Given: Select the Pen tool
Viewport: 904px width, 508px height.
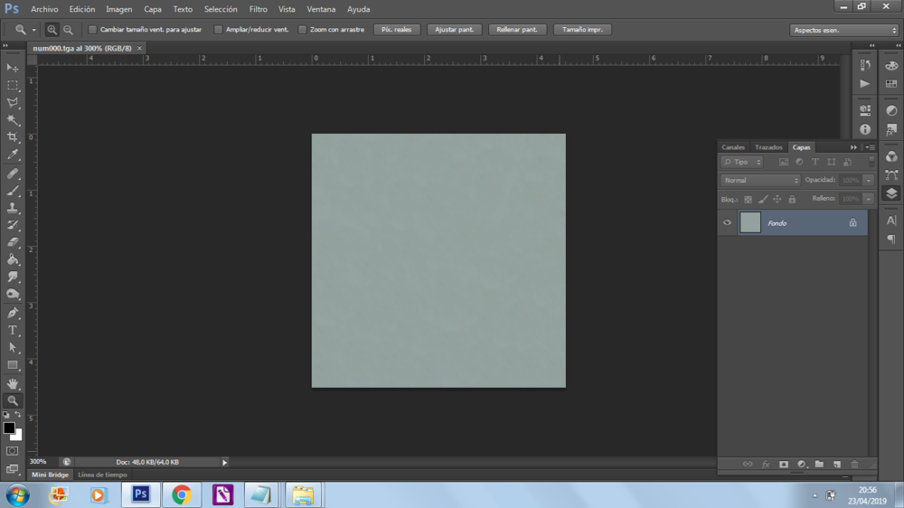Looking at the screenshot, I should [13, 313].
